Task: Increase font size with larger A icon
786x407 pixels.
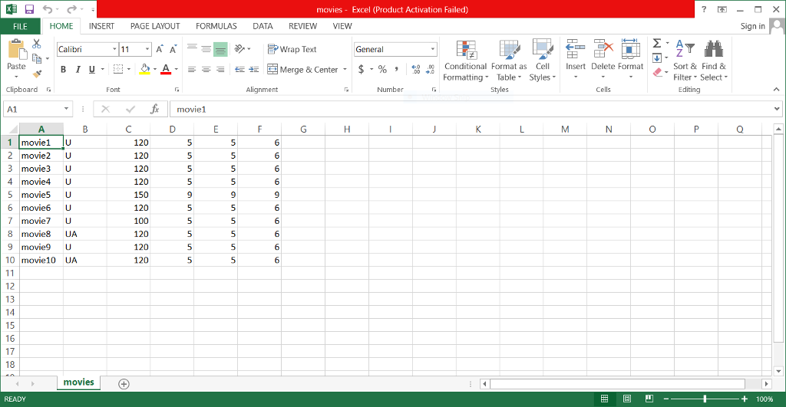Action: click(x=160, y=49)
